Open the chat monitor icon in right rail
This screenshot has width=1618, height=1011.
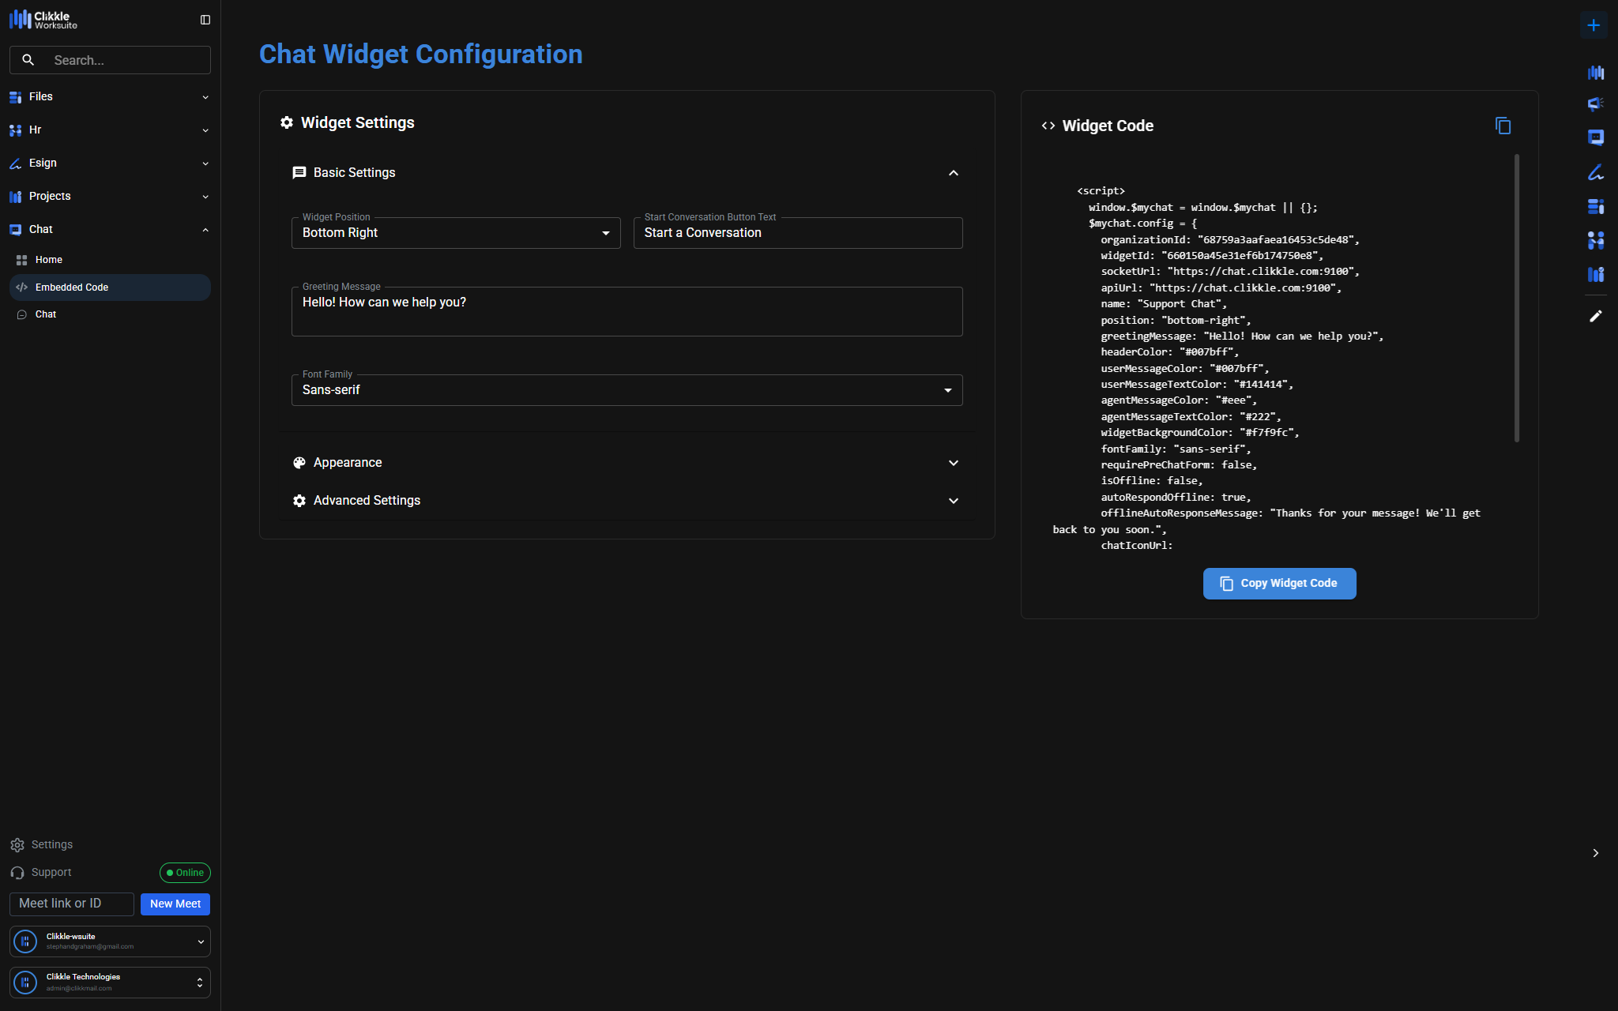click(x=1595, y=138)
